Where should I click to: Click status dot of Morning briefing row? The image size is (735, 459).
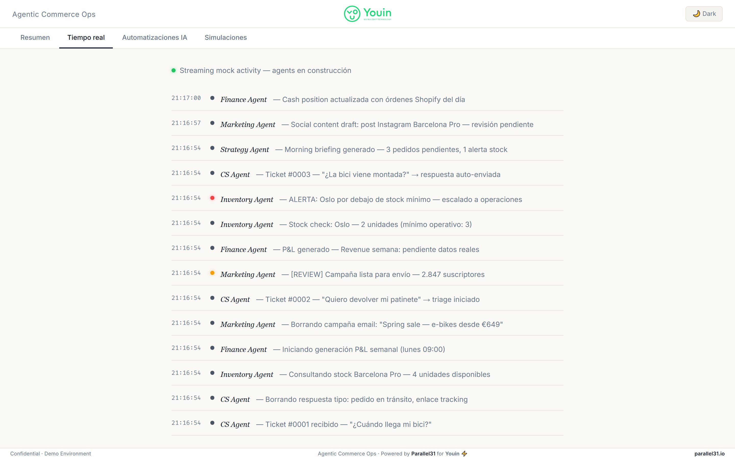pyautogui.click(x=212, y=148)
